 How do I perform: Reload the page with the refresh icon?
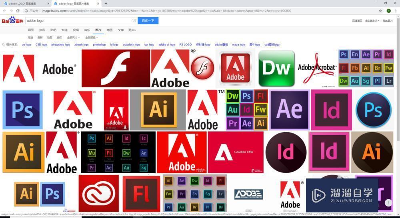tap(18, 11)
